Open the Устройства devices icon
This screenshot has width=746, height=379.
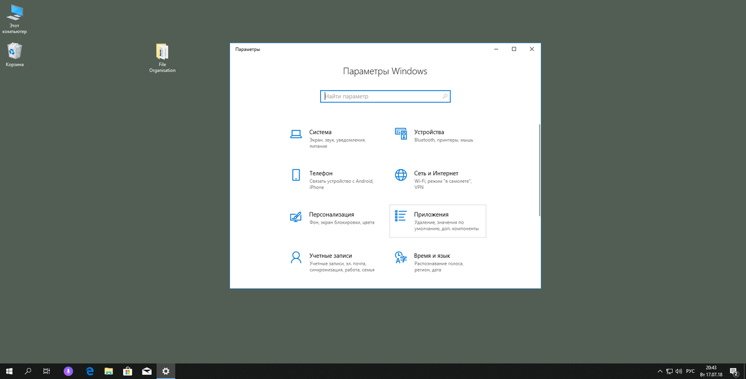(401, 134)
